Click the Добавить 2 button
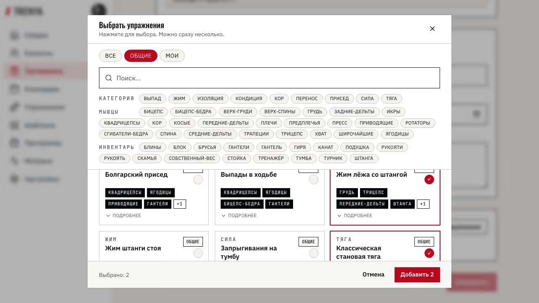Screen dimensions: 539x303 coord(417,275)
